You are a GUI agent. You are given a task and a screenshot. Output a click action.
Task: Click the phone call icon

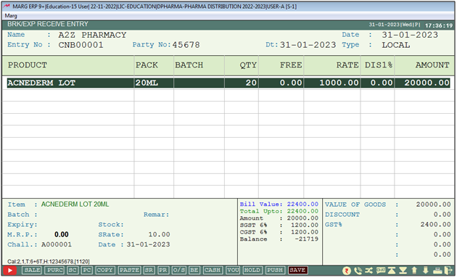click(x=358, y=270)
